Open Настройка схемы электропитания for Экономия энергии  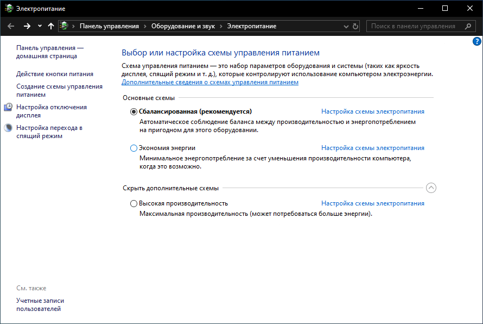point(372,148)
